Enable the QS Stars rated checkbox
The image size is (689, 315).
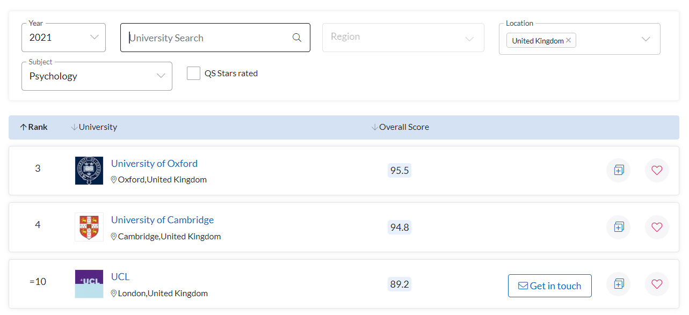click(193, 74)
